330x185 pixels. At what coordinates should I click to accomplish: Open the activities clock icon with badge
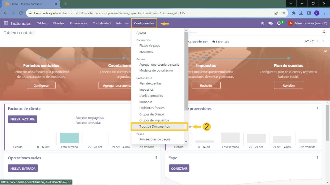pyautogui.click(x=279, y=23)
